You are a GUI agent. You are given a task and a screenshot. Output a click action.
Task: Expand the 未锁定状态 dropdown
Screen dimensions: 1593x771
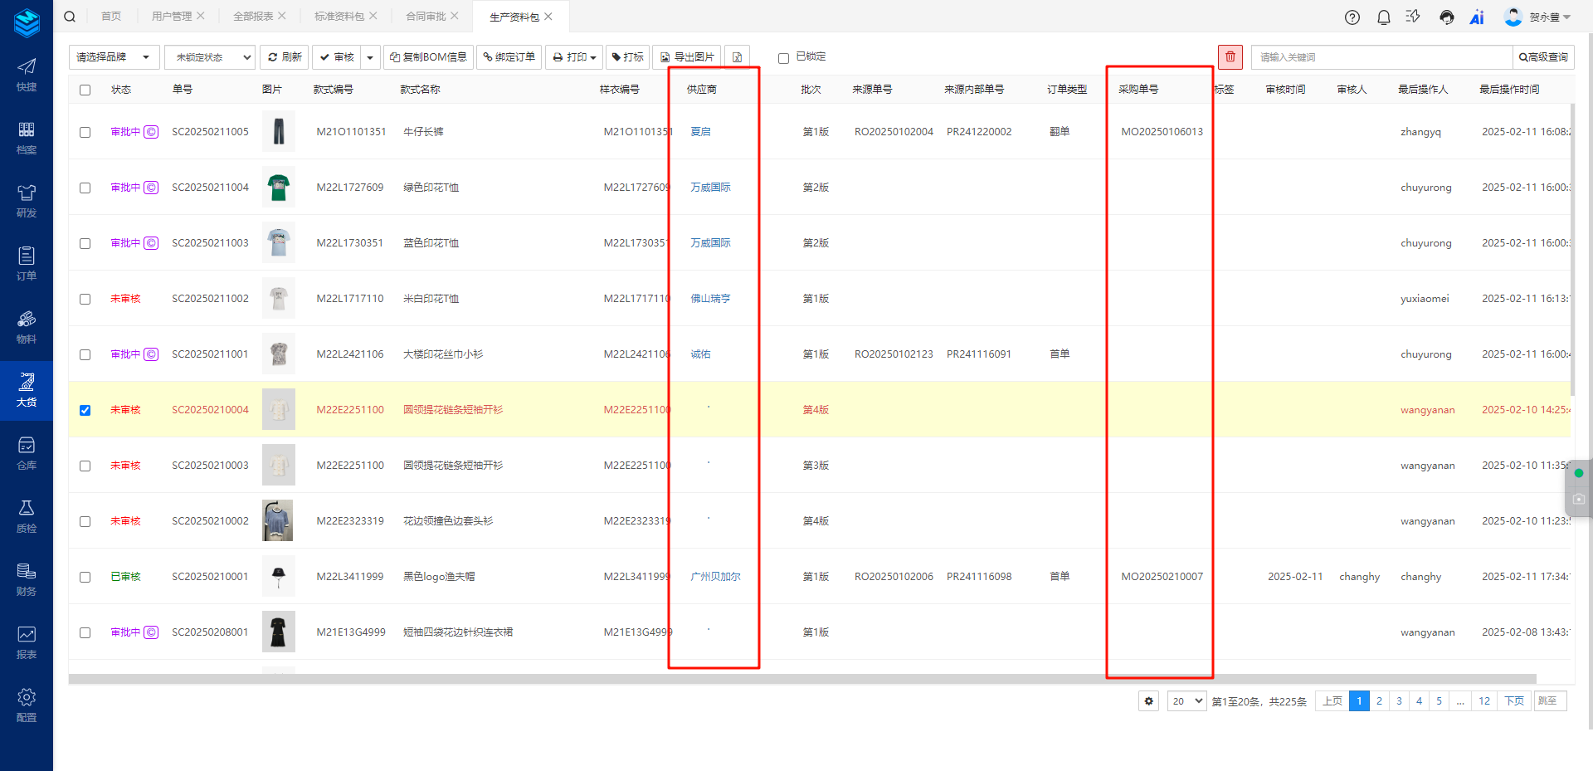(x=209, y=57)
